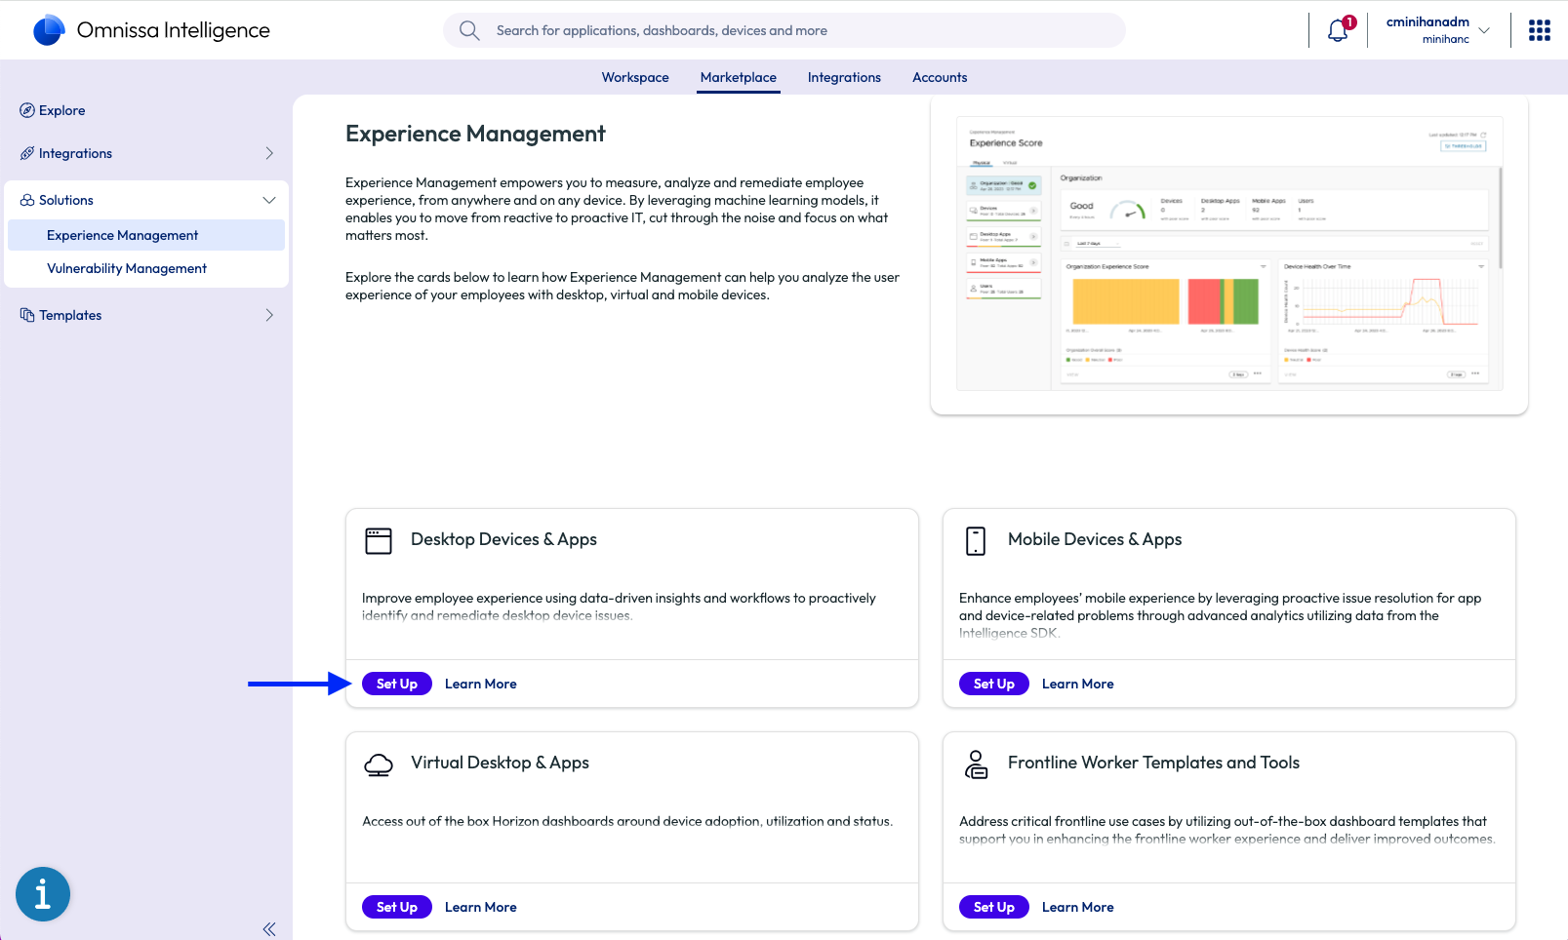Click the Frontline Worker person icon
Screen dimensions: 1568x940
[x=976, y=764]
